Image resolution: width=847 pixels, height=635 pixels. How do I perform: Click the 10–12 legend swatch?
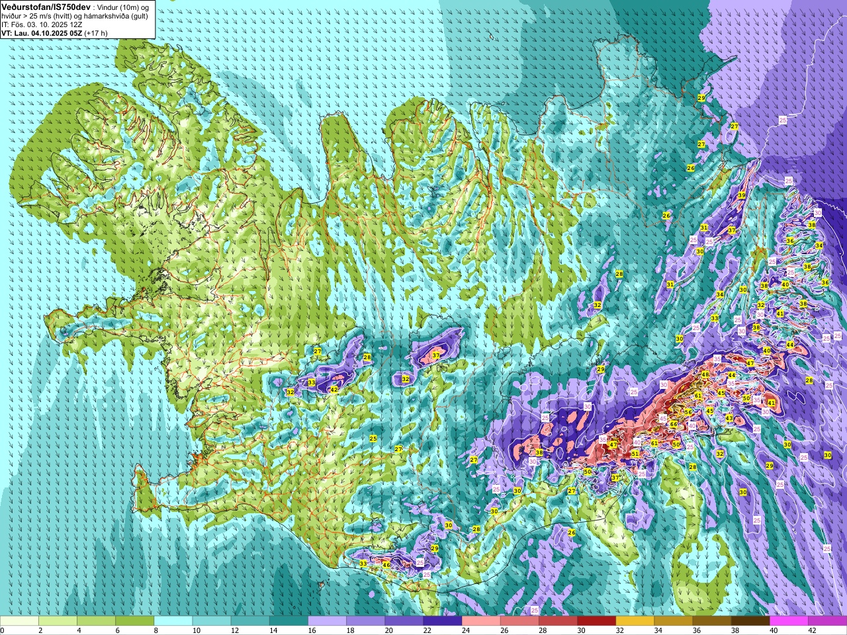[212, 621]
